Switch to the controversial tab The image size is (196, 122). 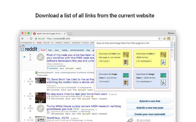click(77, 50)
